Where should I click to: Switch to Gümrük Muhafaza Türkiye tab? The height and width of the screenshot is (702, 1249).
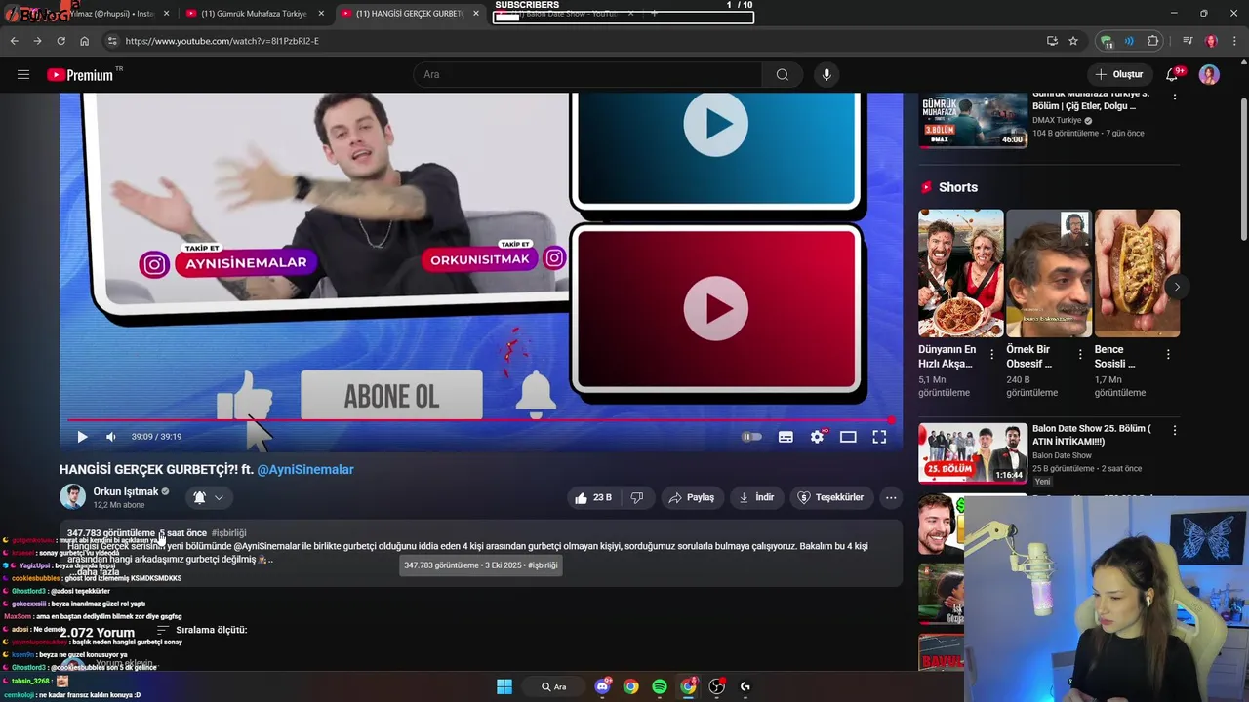pos(254,14)
